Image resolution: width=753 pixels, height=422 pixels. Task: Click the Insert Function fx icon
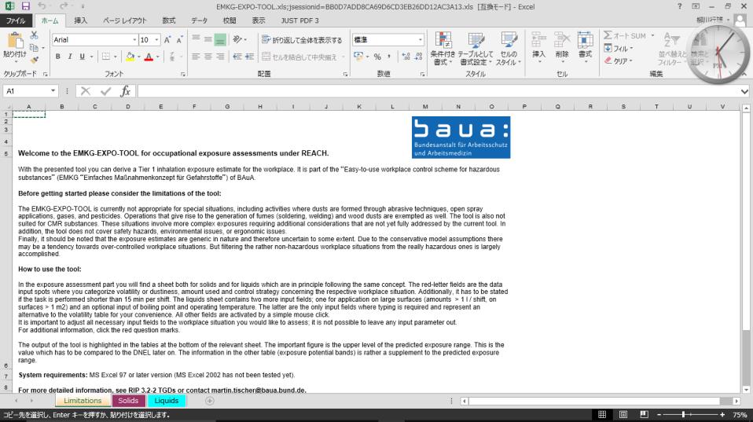(125, 91)
